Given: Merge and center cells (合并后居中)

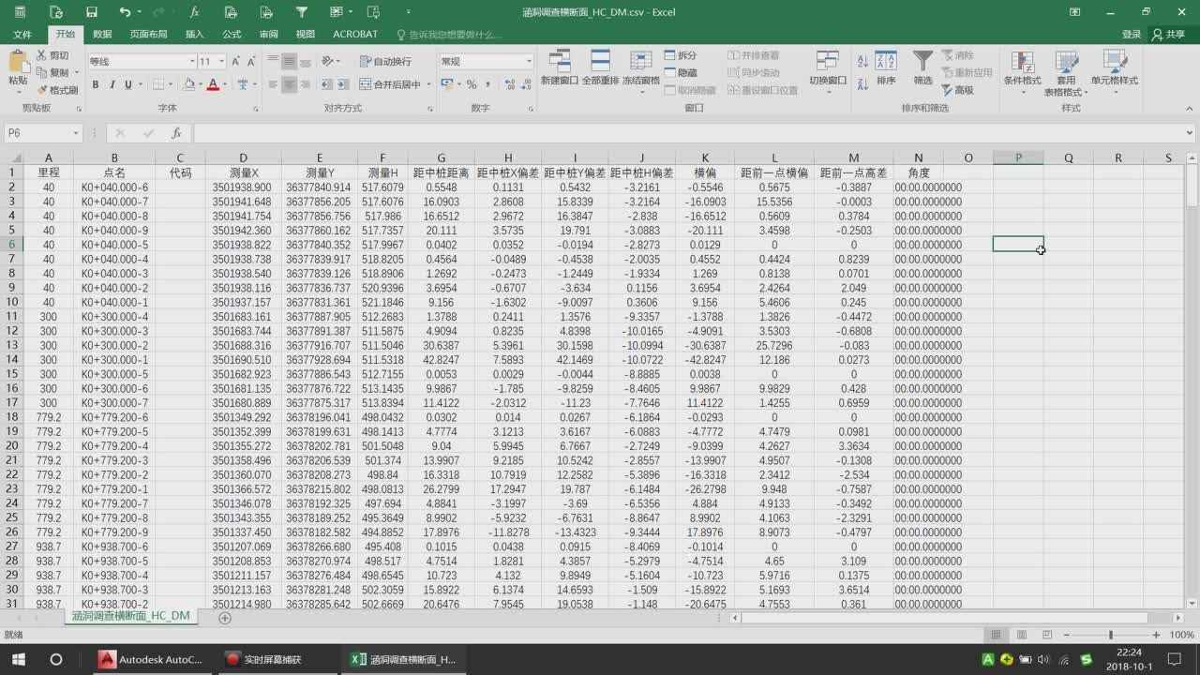Looking at the screenshot, I should (392, 84).
